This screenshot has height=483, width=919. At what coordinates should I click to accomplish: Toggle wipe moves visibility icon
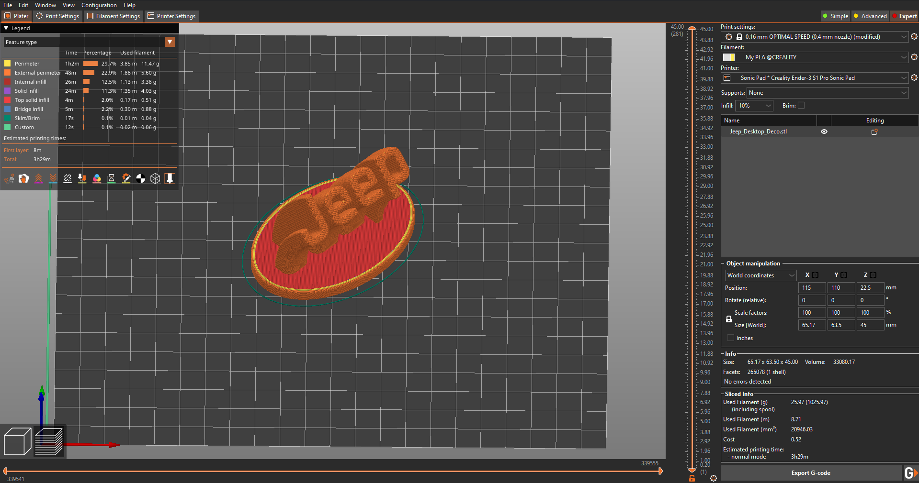[24, 178]
